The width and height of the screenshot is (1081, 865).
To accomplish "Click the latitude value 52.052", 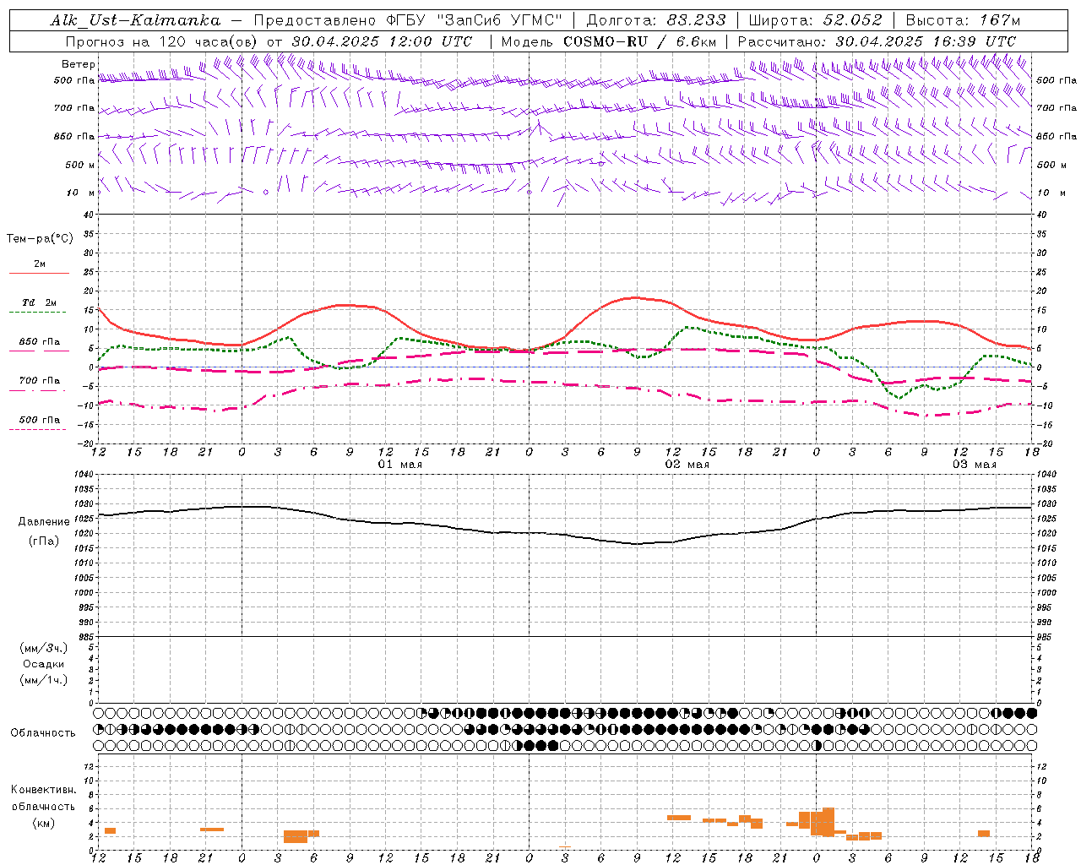I will coord(852,20).
